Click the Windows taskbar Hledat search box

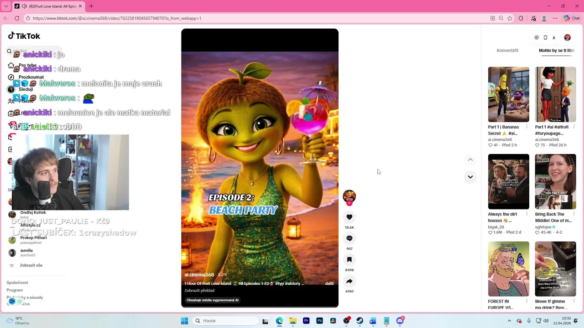click(225, 321)
